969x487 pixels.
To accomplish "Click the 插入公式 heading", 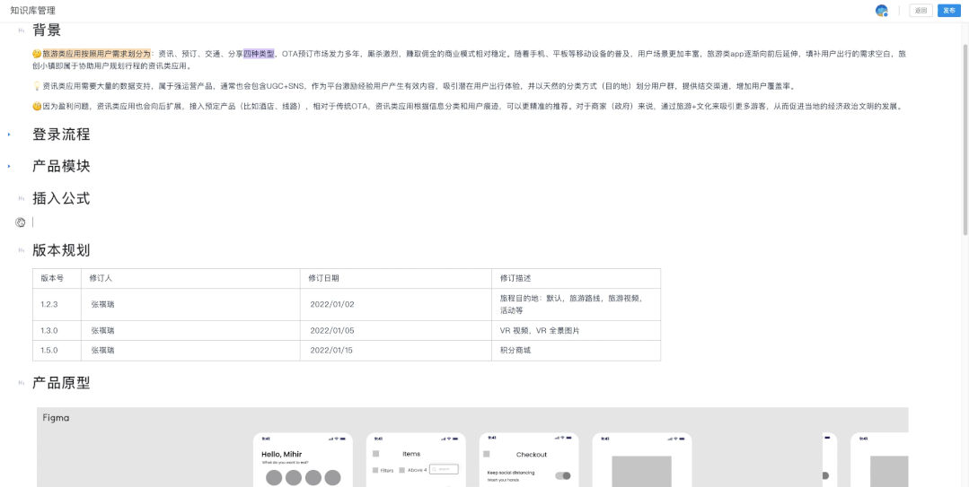I will click(61, 198).
